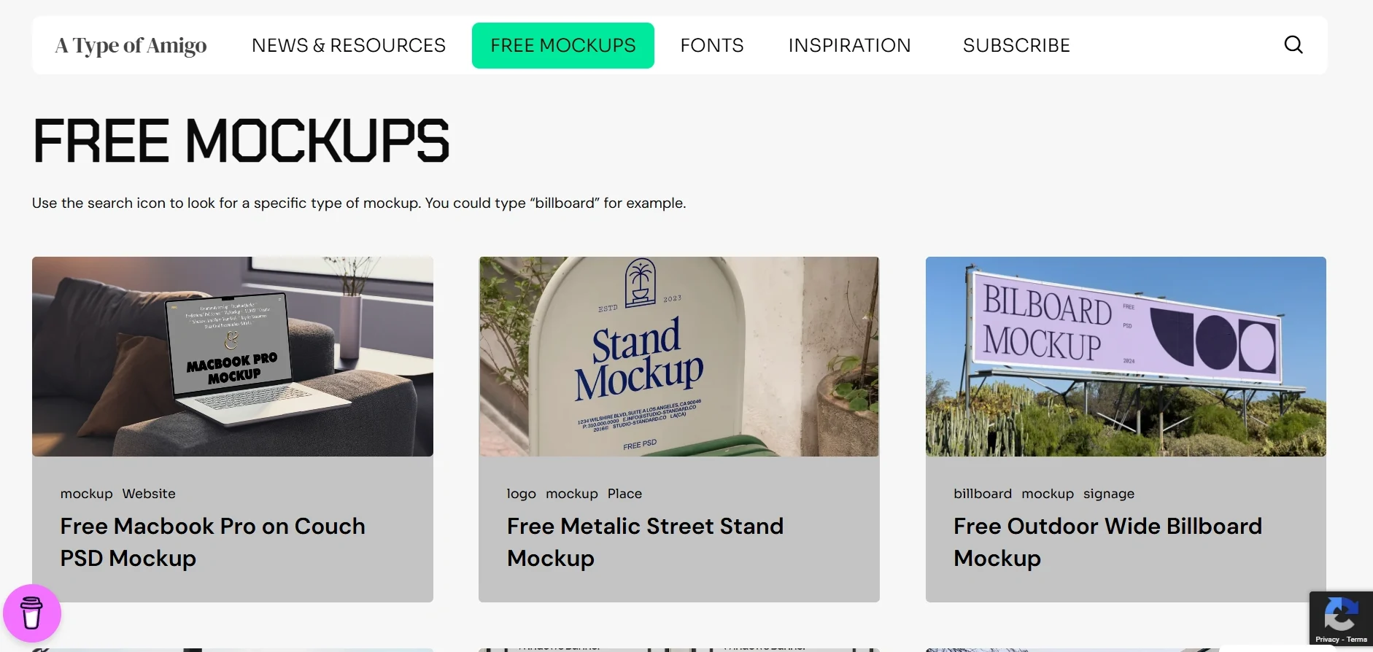Image resolution: width=1373 pixels, height=652 pixels.
Task: Switch to the FONTS section
Action: coord(711,44)
